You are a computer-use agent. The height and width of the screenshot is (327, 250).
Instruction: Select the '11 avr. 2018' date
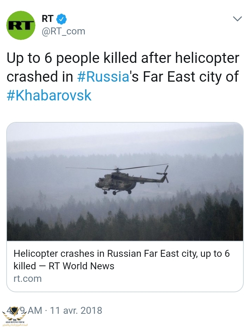pyautogui.click(x=76, y=310)
